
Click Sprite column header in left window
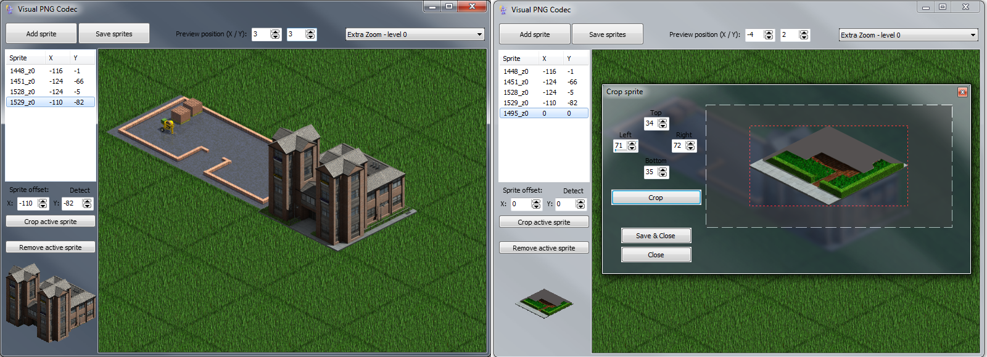coord(26,58)
